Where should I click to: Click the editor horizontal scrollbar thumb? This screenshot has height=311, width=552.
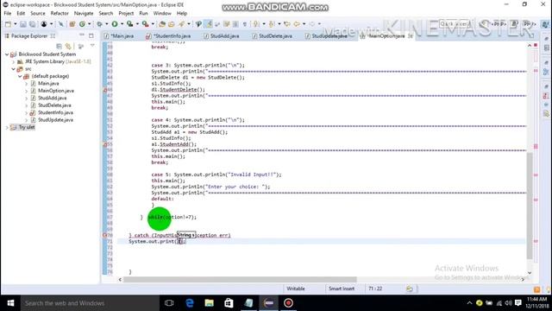tap(240, 279)
